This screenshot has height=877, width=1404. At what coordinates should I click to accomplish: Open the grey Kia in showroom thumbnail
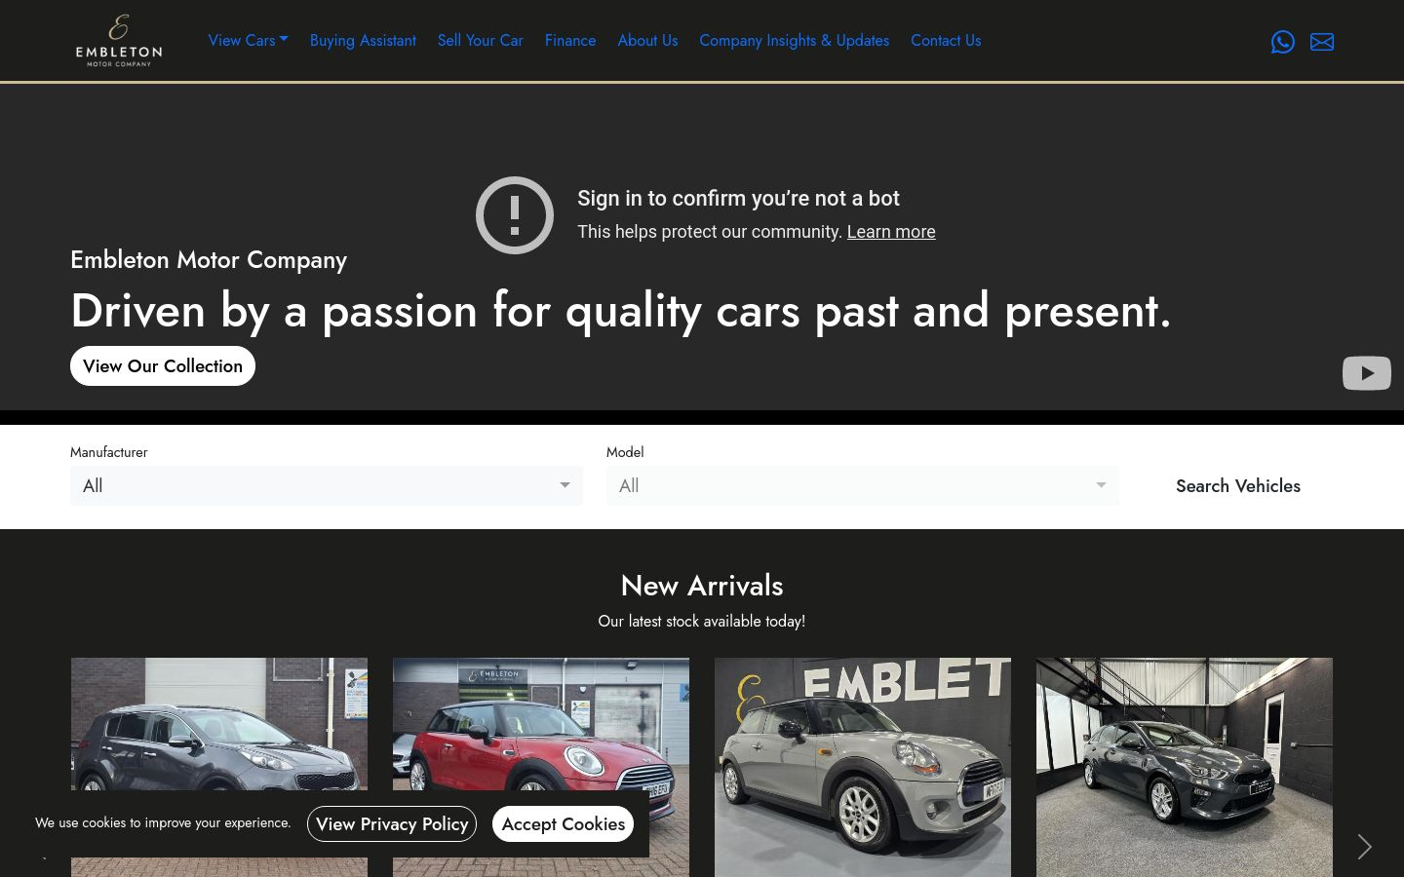click(x=1185, y=767)
